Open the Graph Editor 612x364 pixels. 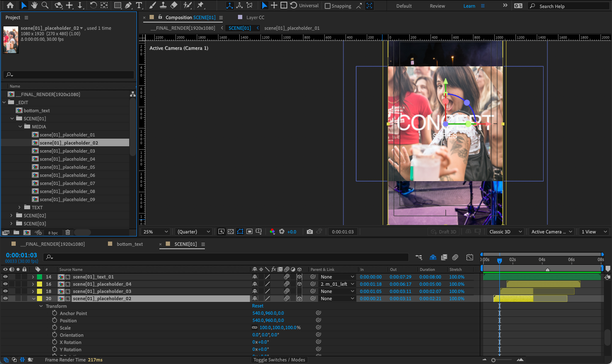coord(470,257)
